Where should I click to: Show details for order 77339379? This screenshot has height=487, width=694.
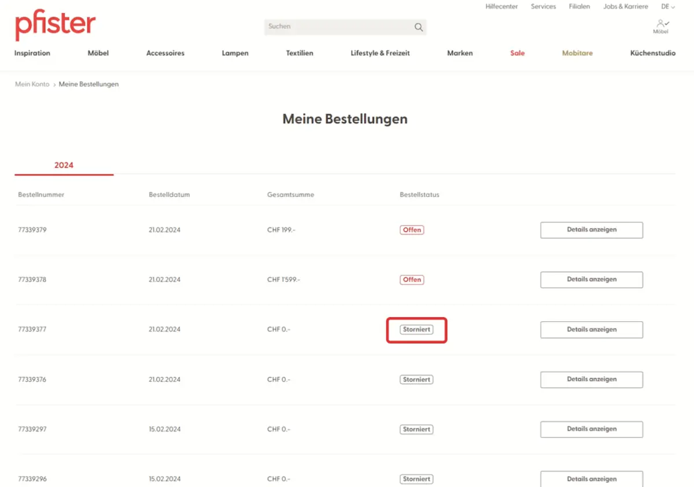tap(591, 230)
